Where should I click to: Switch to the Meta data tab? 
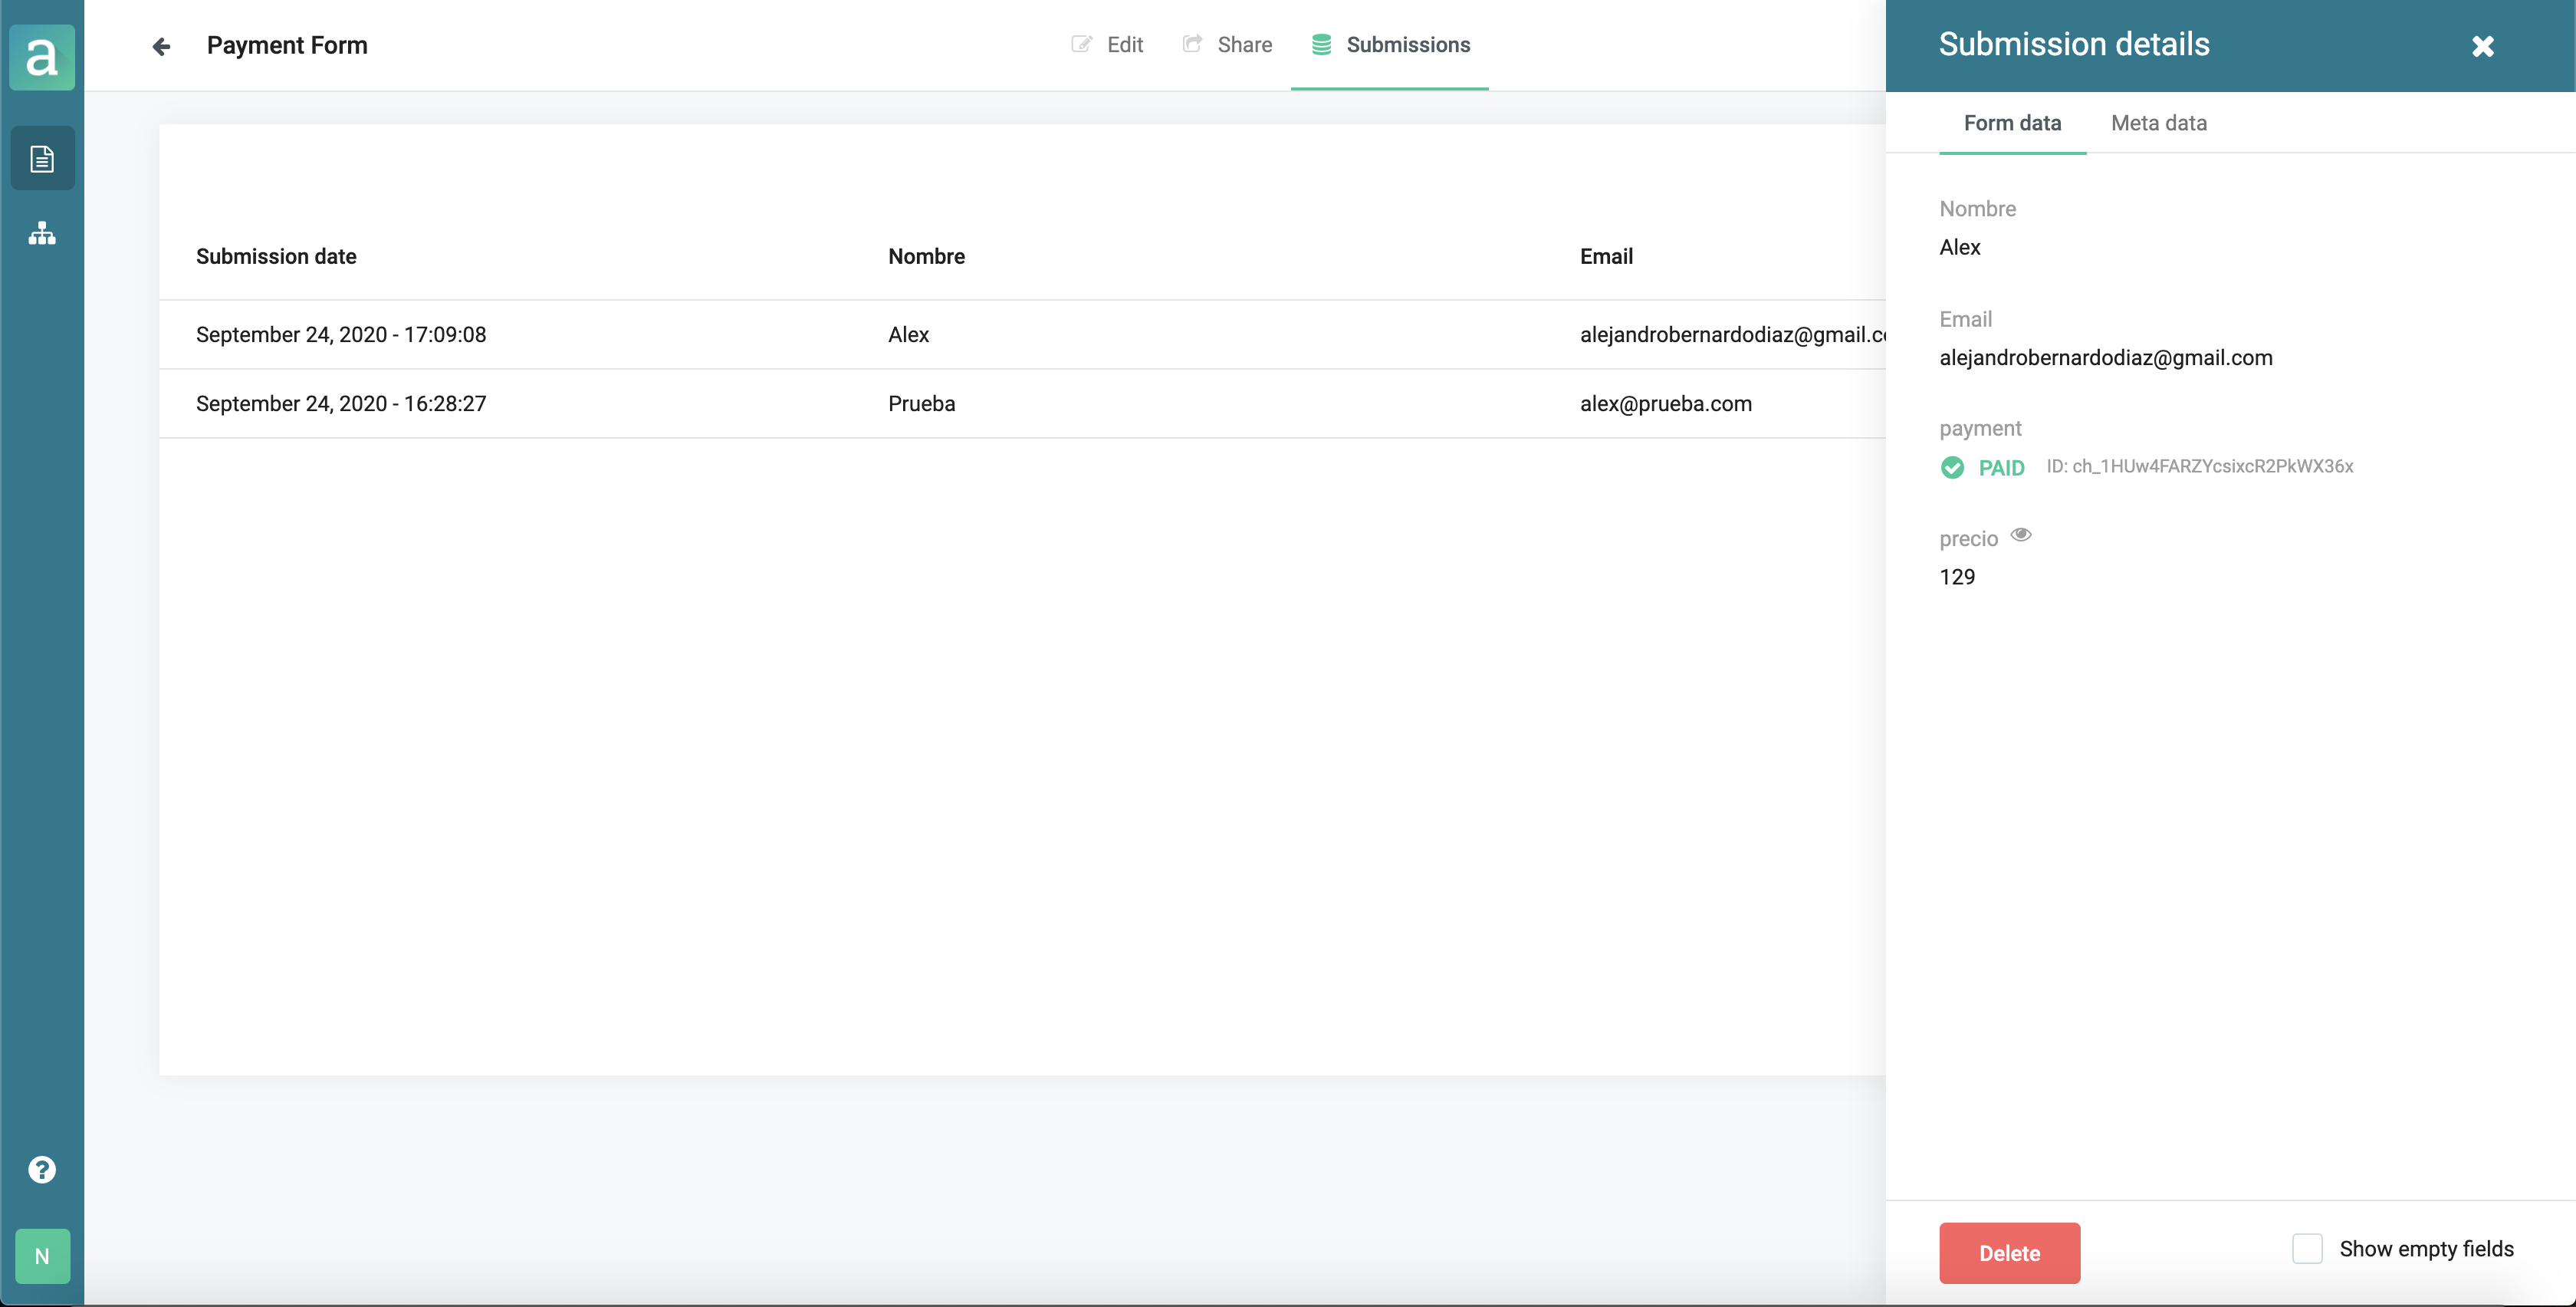[2158, 123]
